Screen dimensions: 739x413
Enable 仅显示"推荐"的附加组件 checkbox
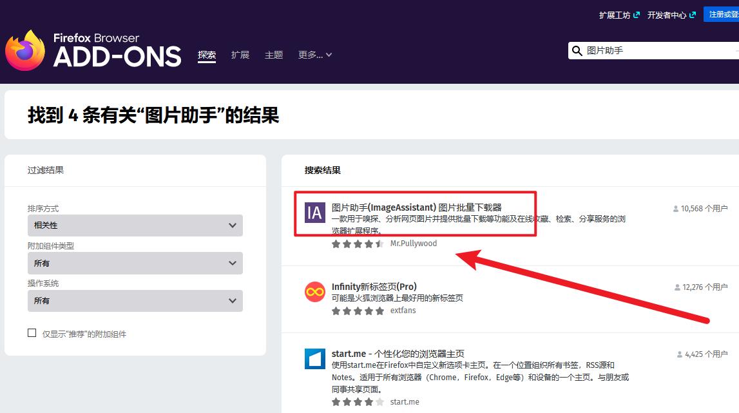click(x=32, y=332)
